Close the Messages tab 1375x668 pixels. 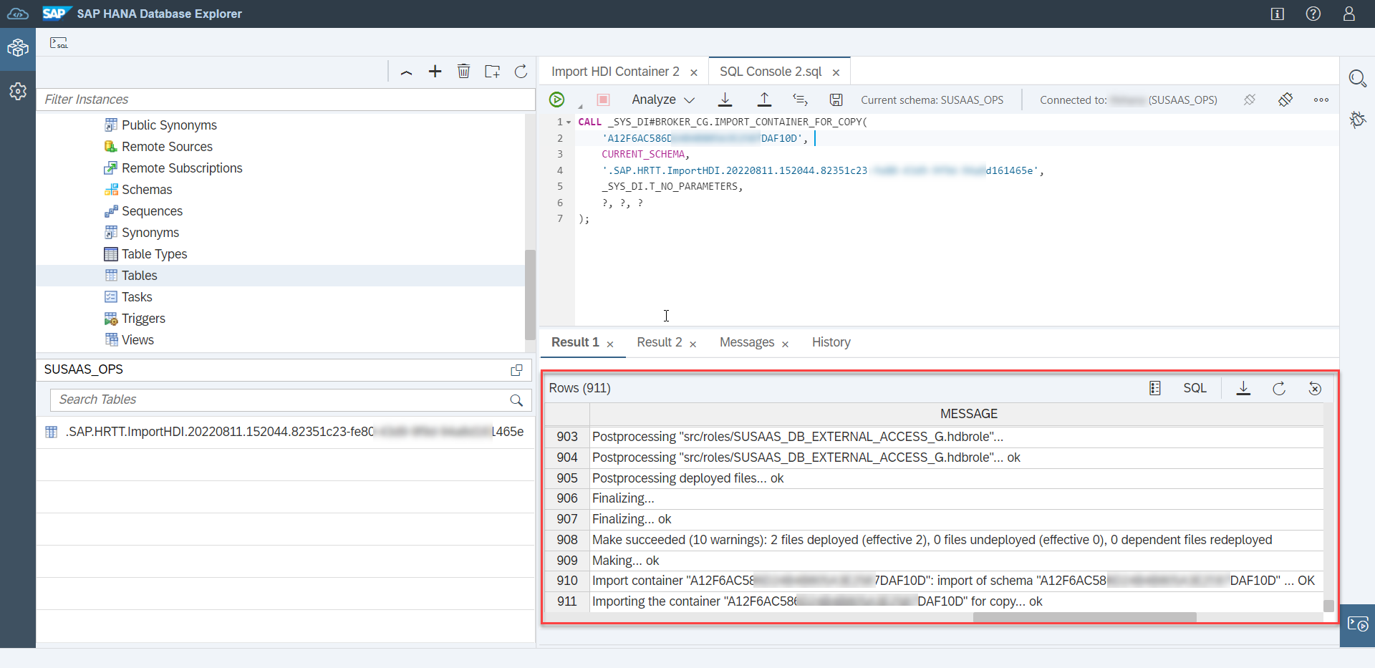pyautogui.click(x=785, y=344)
